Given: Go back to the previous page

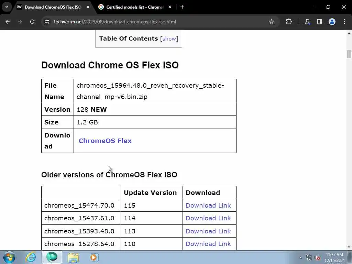Looking at the screenshot, I should tap(8, 22).
